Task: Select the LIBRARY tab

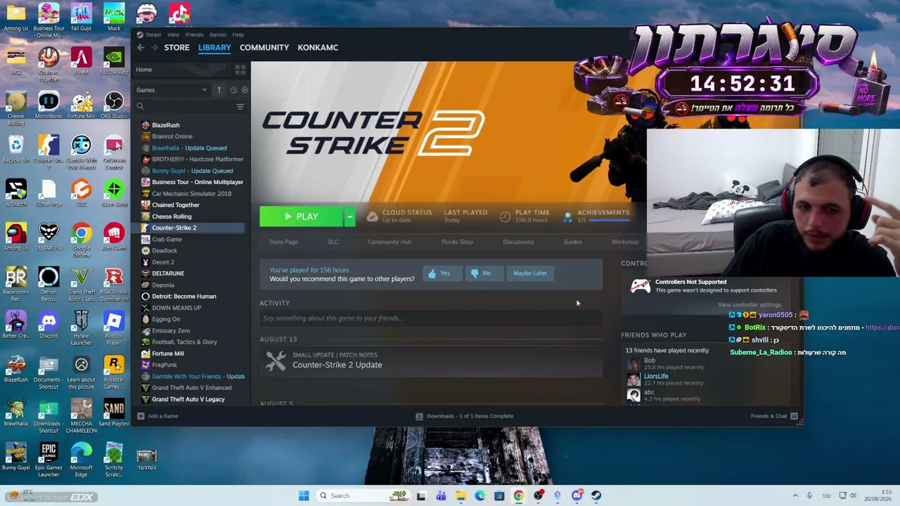Action: click(x=214, y=48)
